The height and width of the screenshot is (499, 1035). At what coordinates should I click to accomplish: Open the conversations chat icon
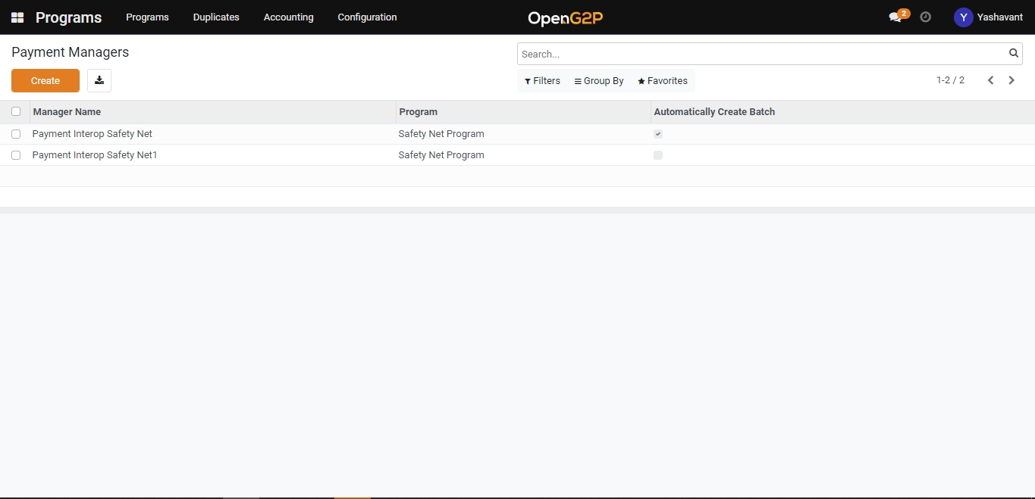[x=895, y=17]
